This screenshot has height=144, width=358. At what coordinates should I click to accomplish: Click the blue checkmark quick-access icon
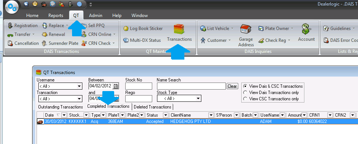[52, 4]
